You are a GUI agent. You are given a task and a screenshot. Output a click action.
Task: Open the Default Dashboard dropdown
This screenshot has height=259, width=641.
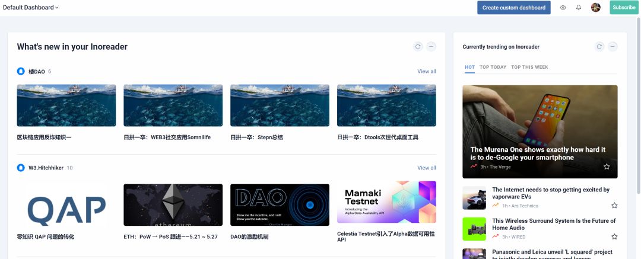click(31, 7)
